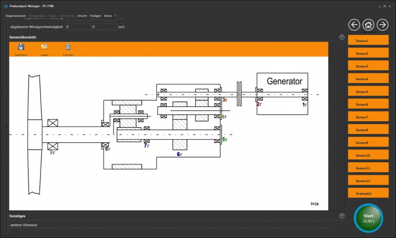Click the weitere Hinweise text field
This screenshot has width=396, height=238.
click(168, 232)
